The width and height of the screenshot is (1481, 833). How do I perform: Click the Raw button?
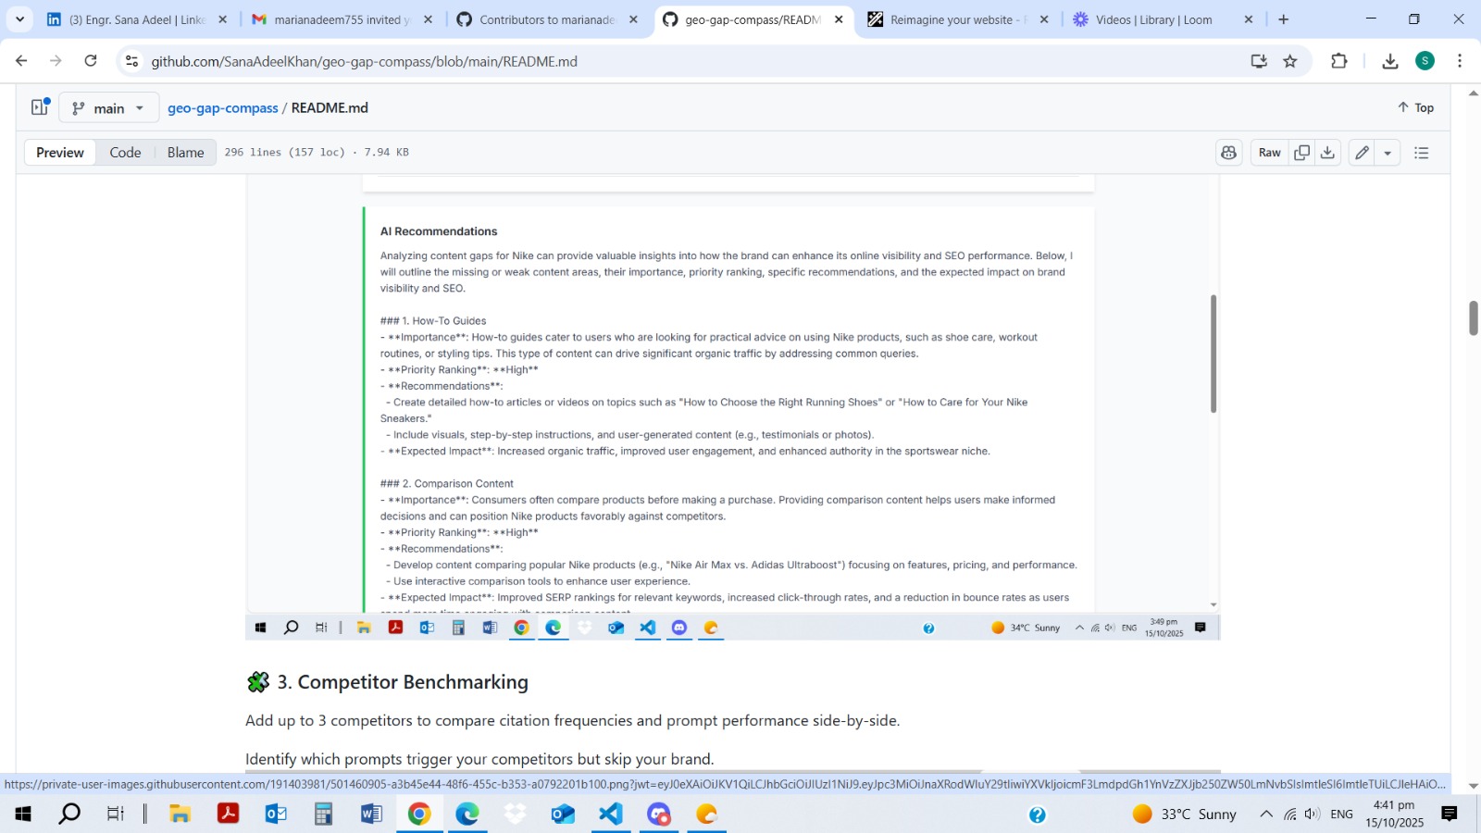1269,153
